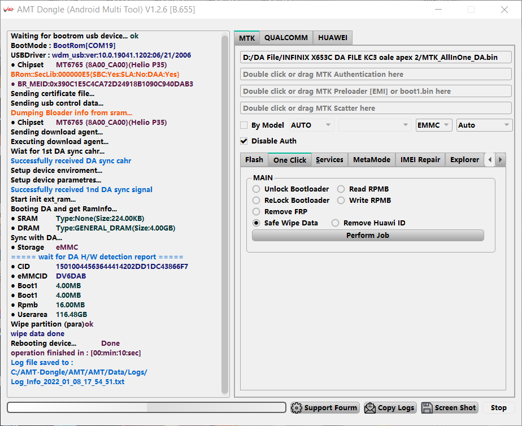This screenshot has width=522, height=426.
Task: Click the Screen Shot floppy disk icon
Action: (427, 408)
